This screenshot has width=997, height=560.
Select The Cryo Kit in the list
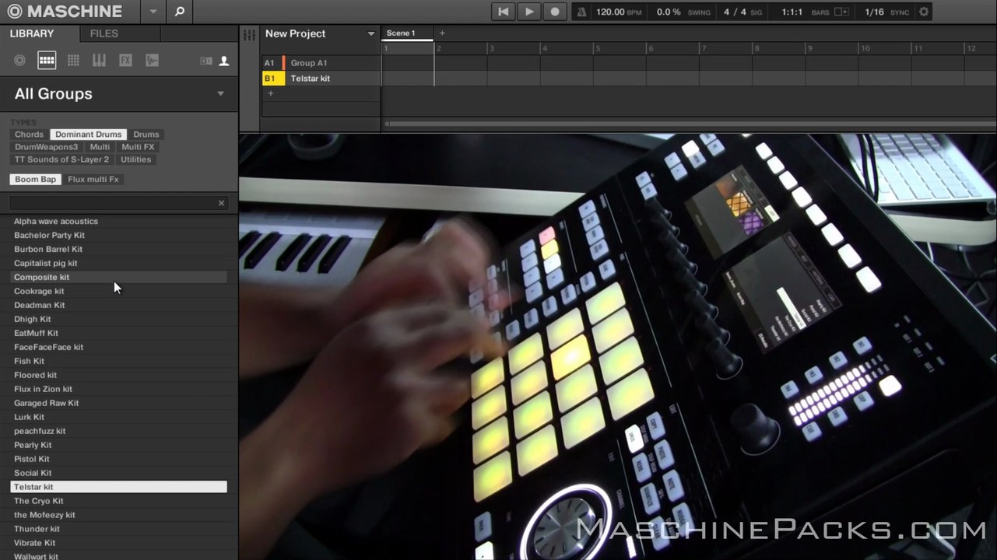118,502
